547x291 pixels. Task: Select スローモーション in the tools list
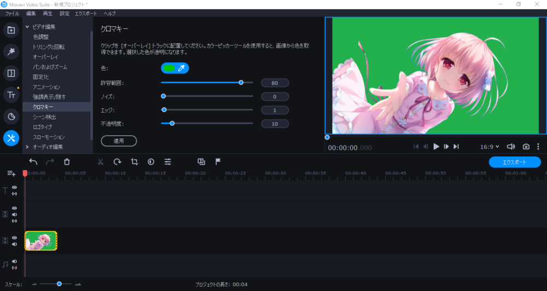tap(49, 137)
